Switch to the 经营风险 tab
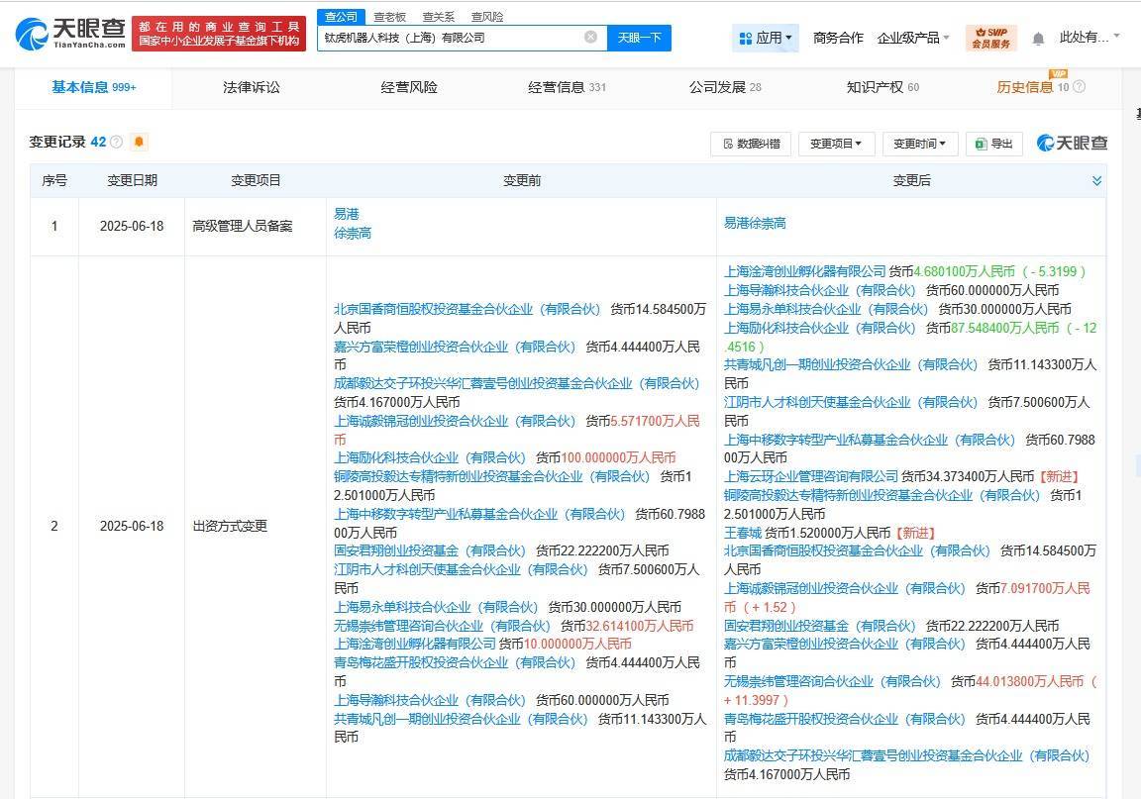This screenshot has width=1141, height=799. point(409,87)
